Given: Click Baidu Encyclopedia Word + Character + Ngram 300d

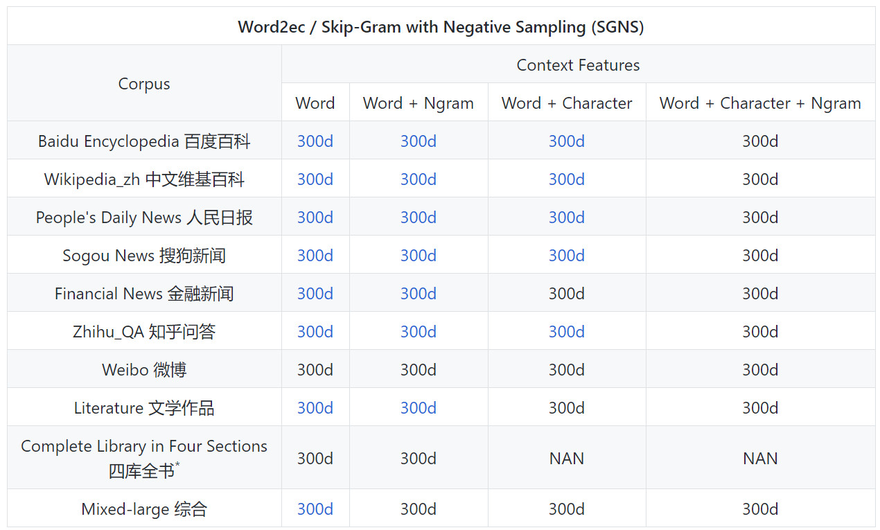Looking at the screenshot, I should pyautogui.click(x=760, y=141).
